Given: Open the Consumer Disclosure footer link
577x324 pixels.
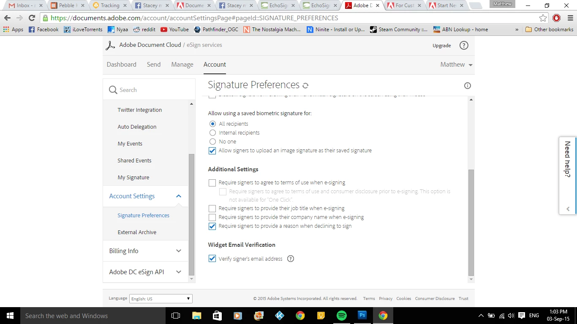Looking at the screenshot, I should coord(435,299).
